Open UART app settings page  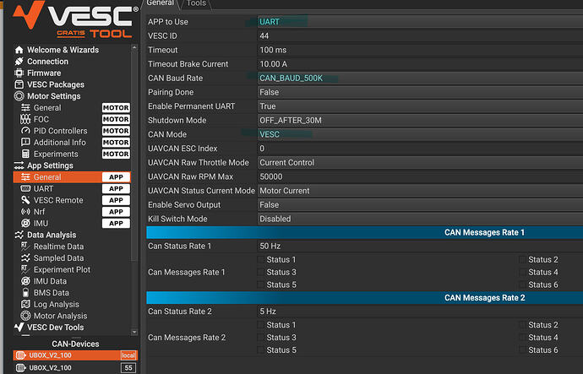point(72,188)
